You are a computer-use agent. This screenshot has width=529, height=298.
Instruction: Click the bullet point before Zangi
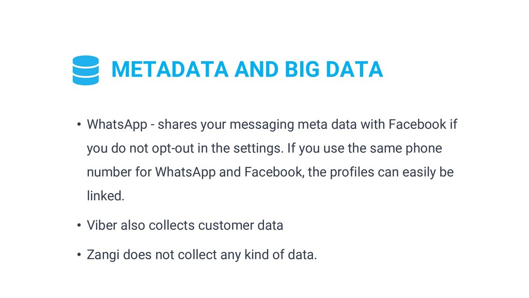79,255
